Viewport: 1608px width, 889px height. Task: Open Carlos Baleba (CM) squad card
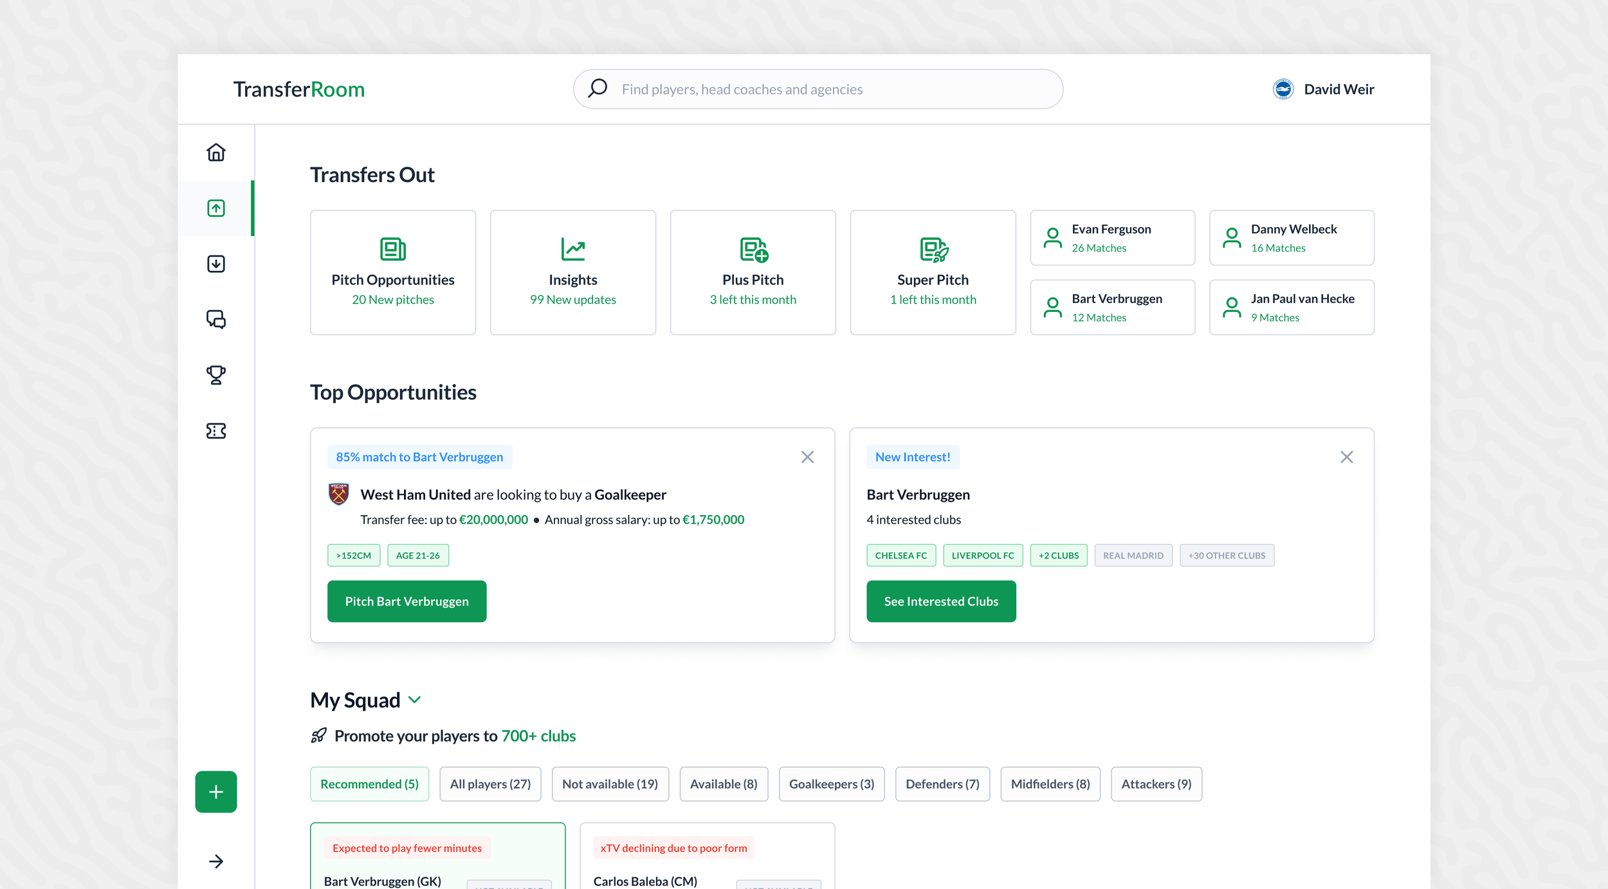coord(707,856)
